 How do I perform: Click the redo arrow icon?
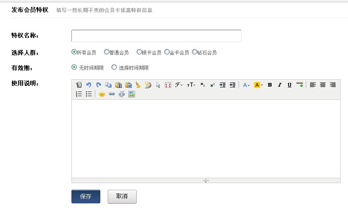[99, 85]
